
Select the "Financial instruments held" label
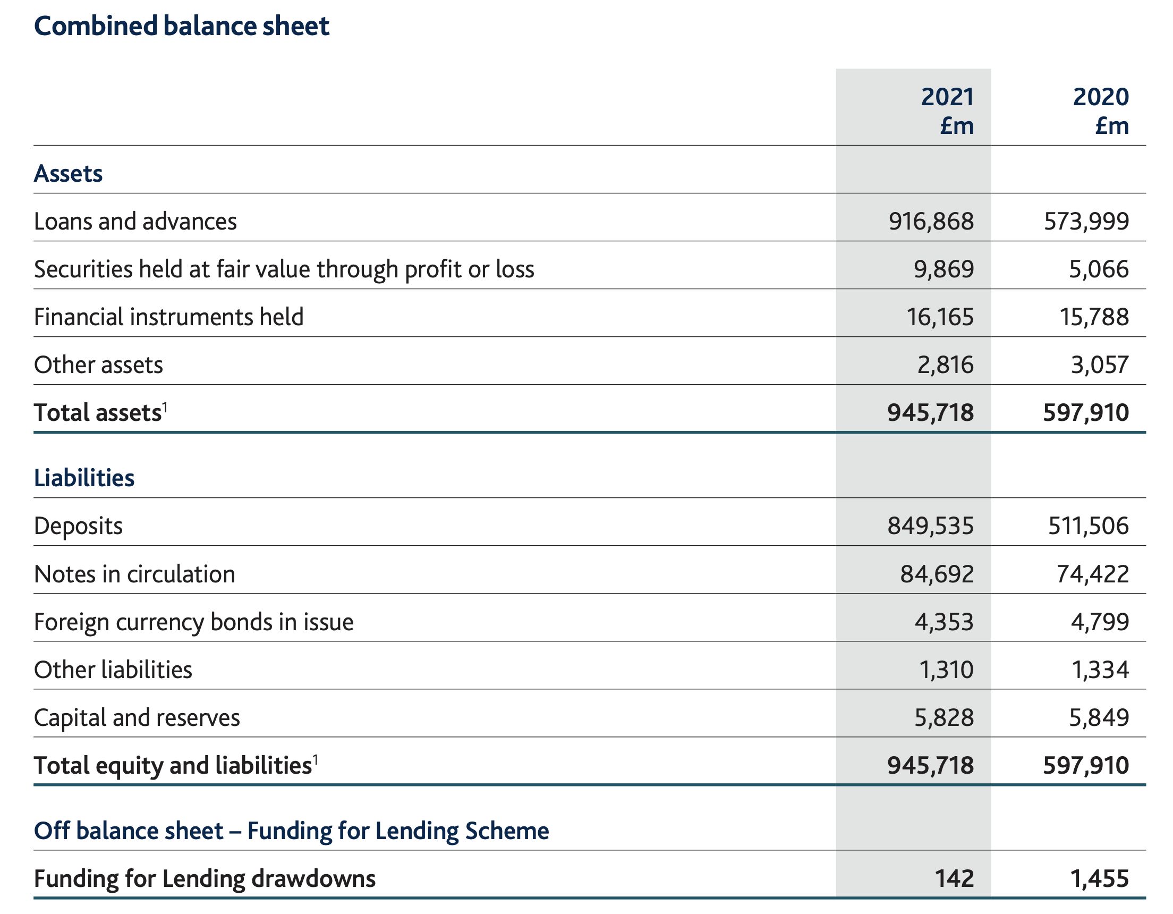tap(168, 317)
